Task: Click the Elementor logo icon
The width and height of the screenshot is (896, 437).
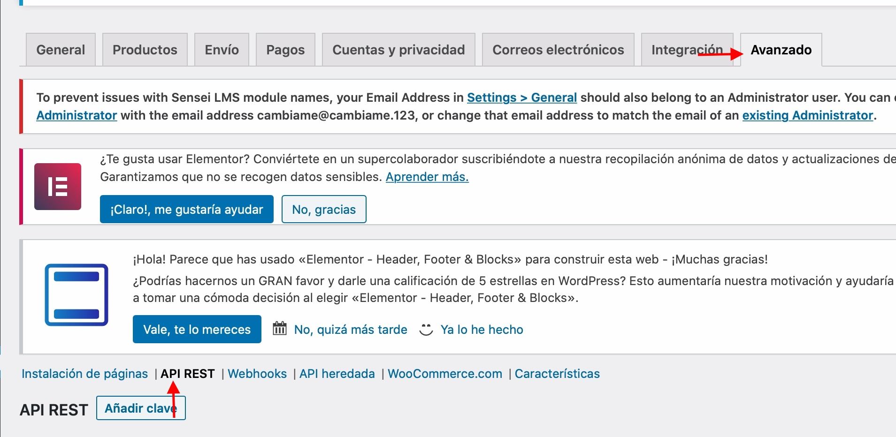Action: (x=58, y=187)
